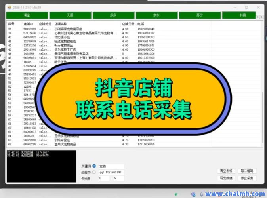Sort by the 店铺总分 column header
Screen dimensions: 267x198
pyautogui.click(x=128, y=24)
